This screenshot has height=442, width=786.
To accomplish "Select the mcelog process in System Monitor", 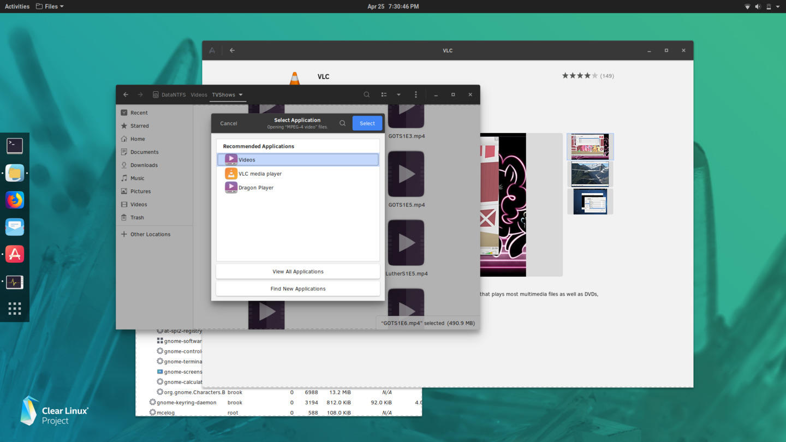I will tap(279, 413).
